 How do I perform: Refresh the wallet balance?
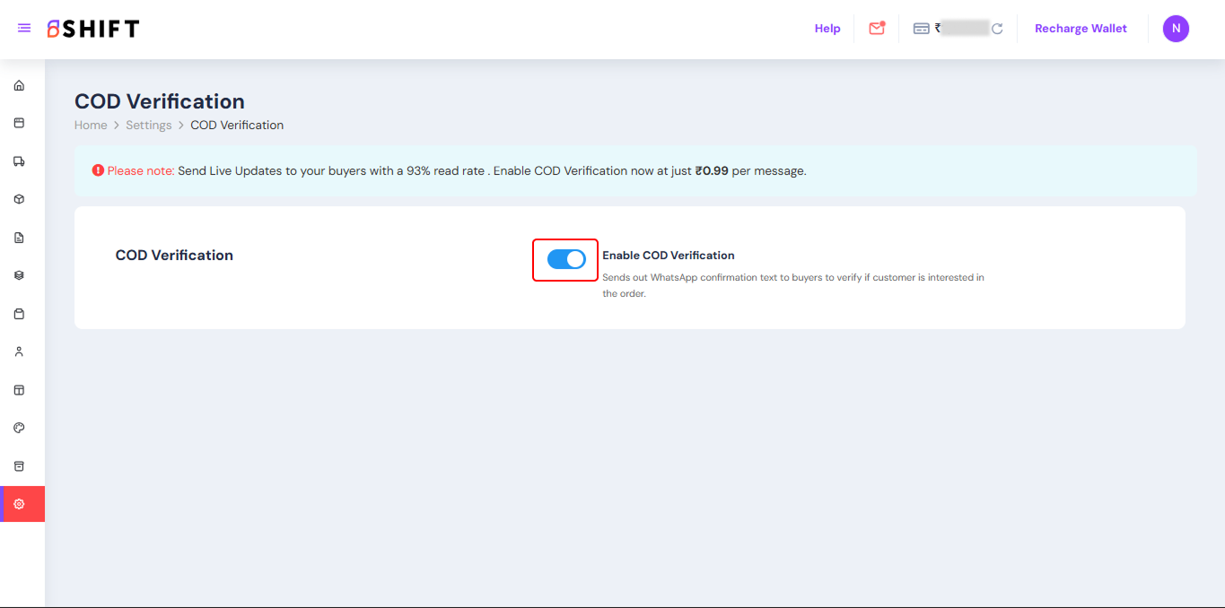[x=997, y=29]
